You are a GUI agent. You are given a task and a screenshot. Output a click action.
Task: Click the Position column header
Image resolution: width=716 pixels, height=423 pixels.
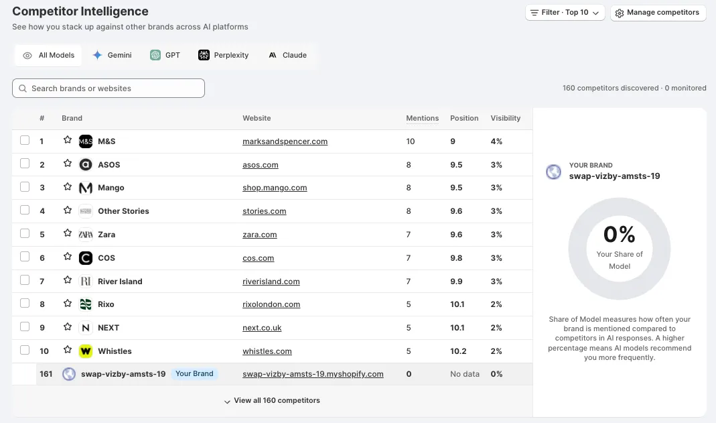464,118
